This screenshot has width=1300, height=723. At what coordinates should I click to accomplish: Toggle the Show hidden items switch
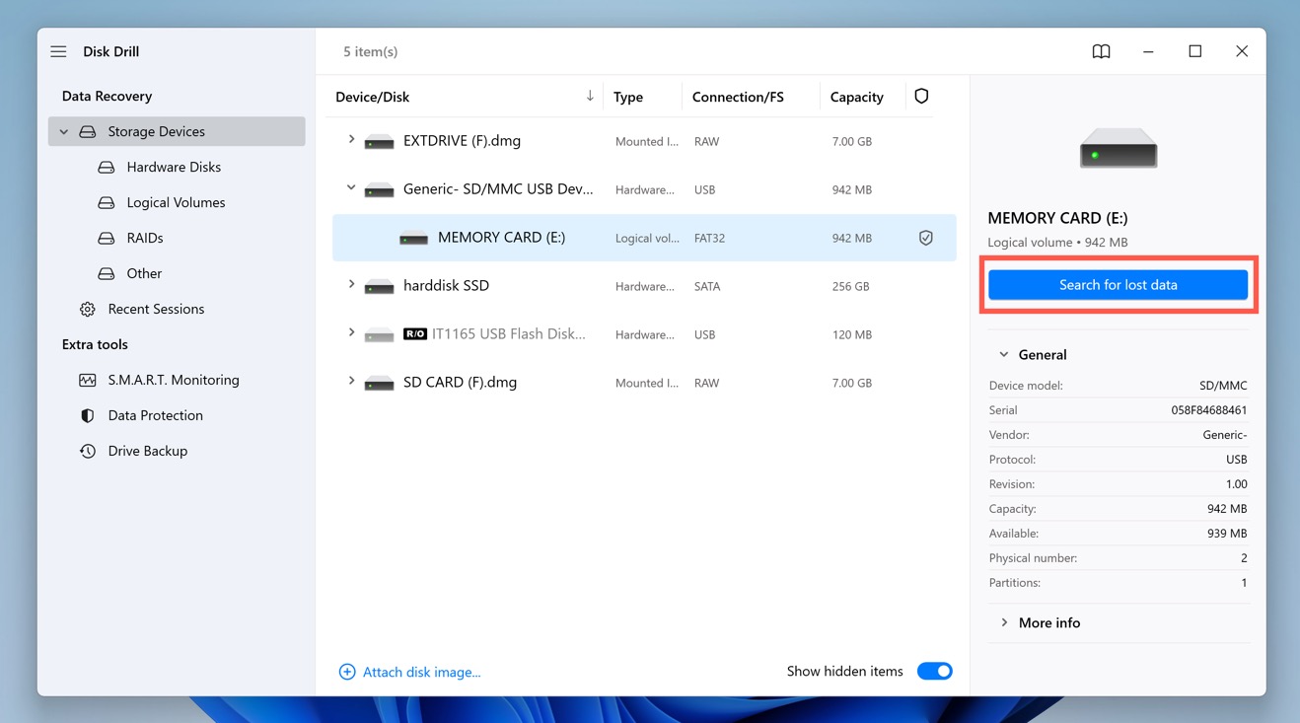(x=934, y=672)
